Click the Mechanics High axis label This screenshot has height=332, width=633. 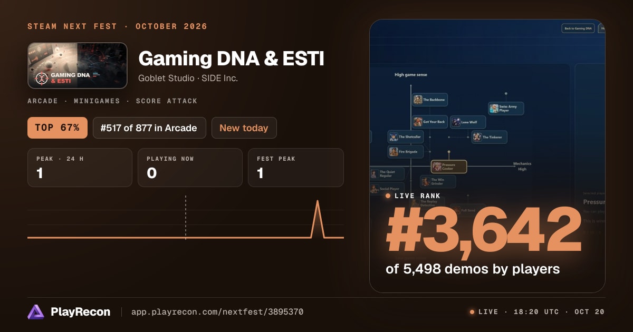point(522,167)
